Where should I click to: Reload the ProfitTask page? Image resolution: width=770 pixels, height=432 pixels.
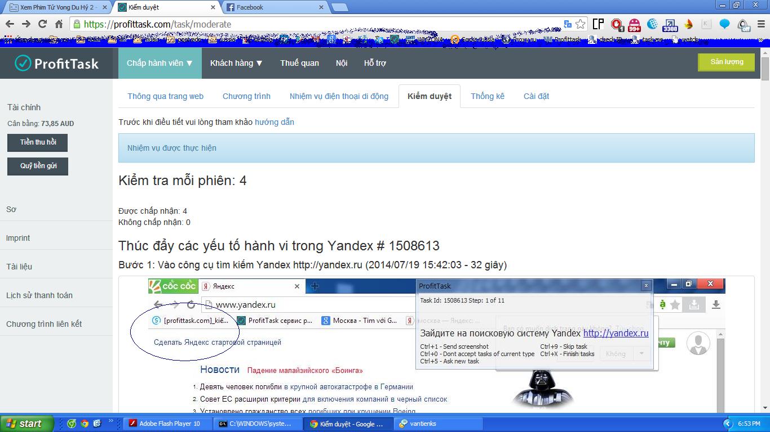[x=42, y=24]
